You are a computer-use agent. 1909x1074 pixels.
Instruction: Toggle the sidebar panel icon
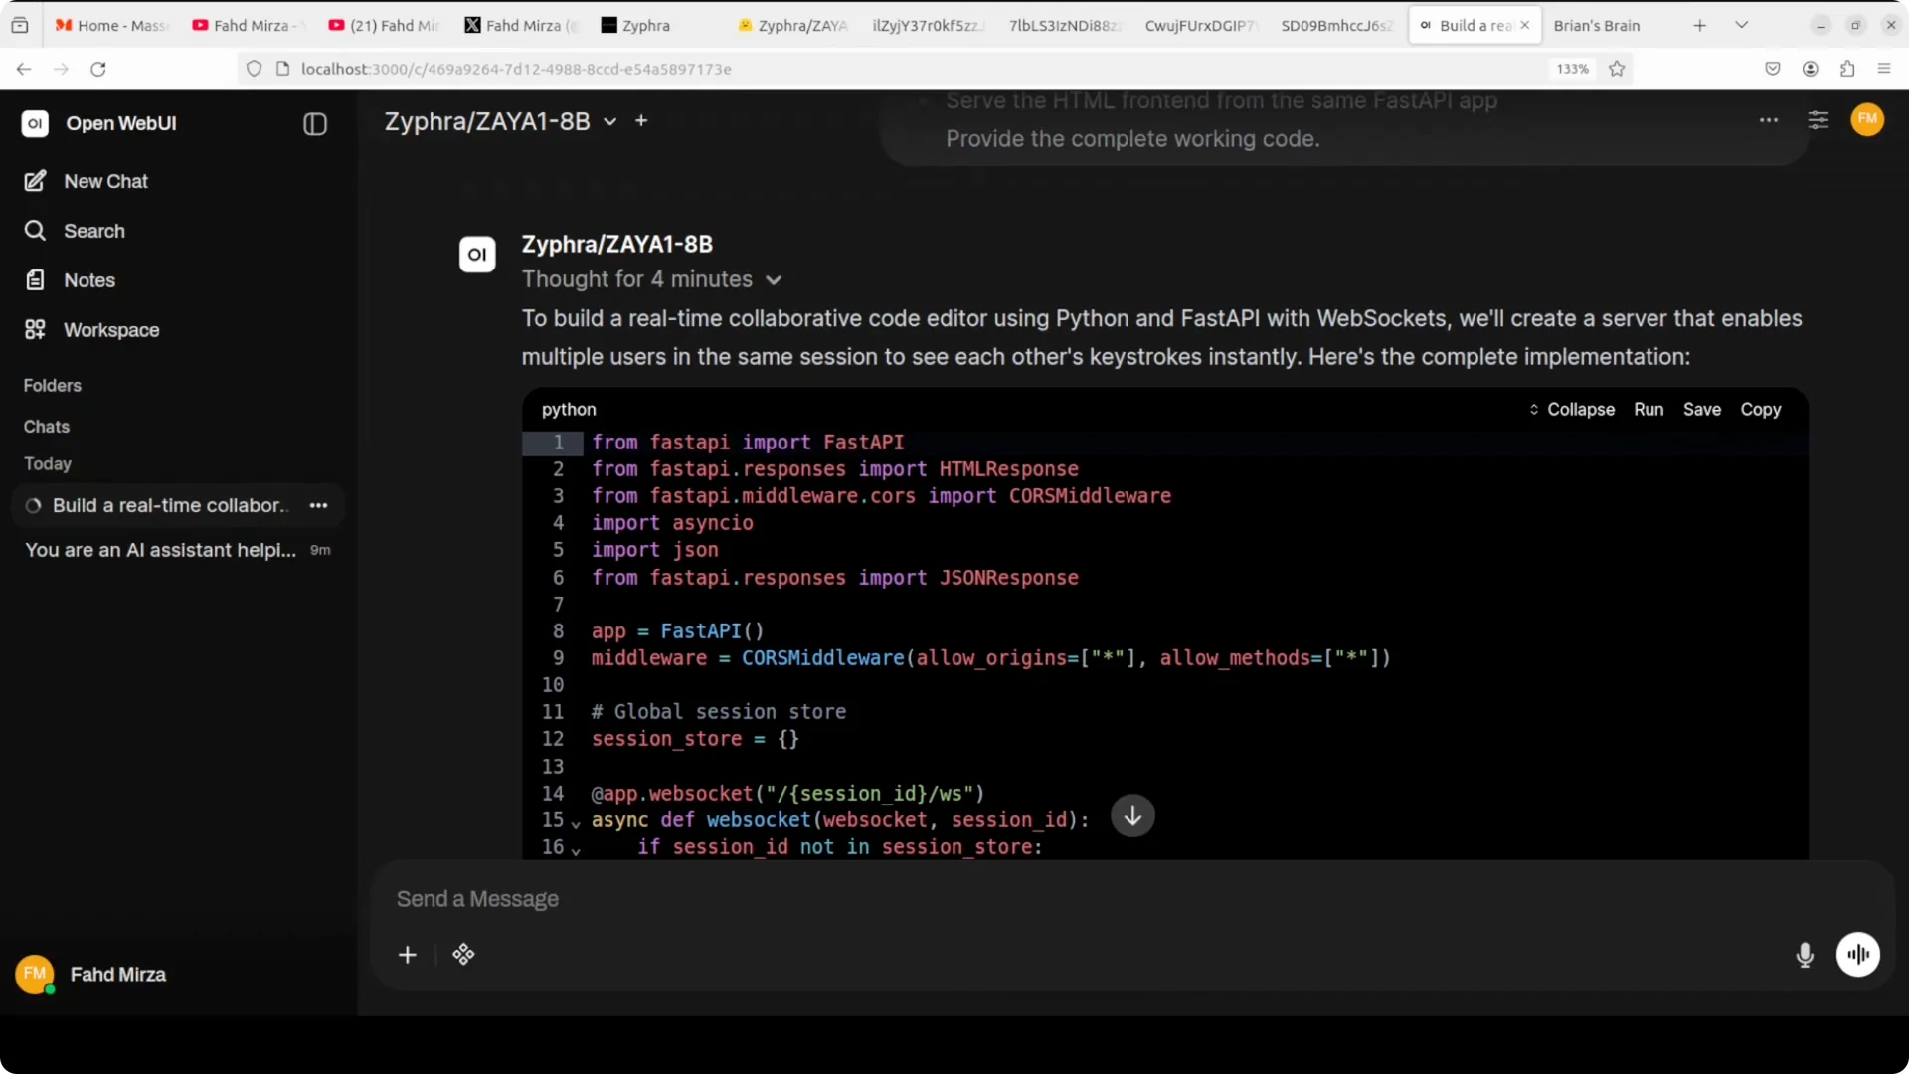tap(315, 124)
